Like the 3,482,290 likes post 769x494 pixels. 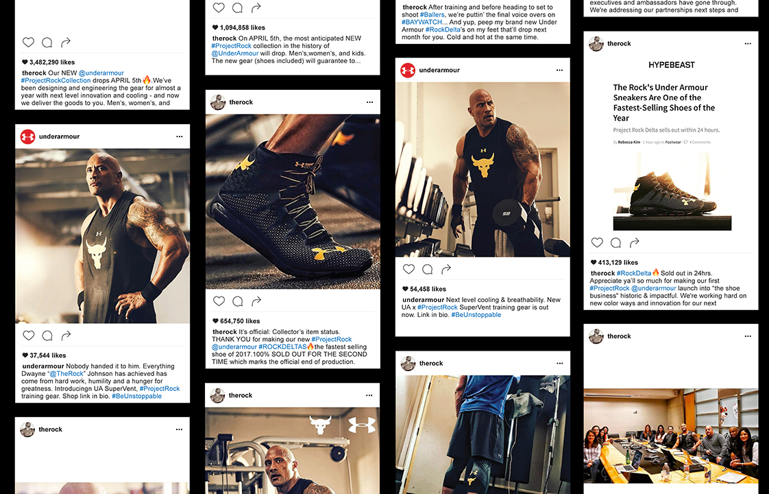point(29,43)
